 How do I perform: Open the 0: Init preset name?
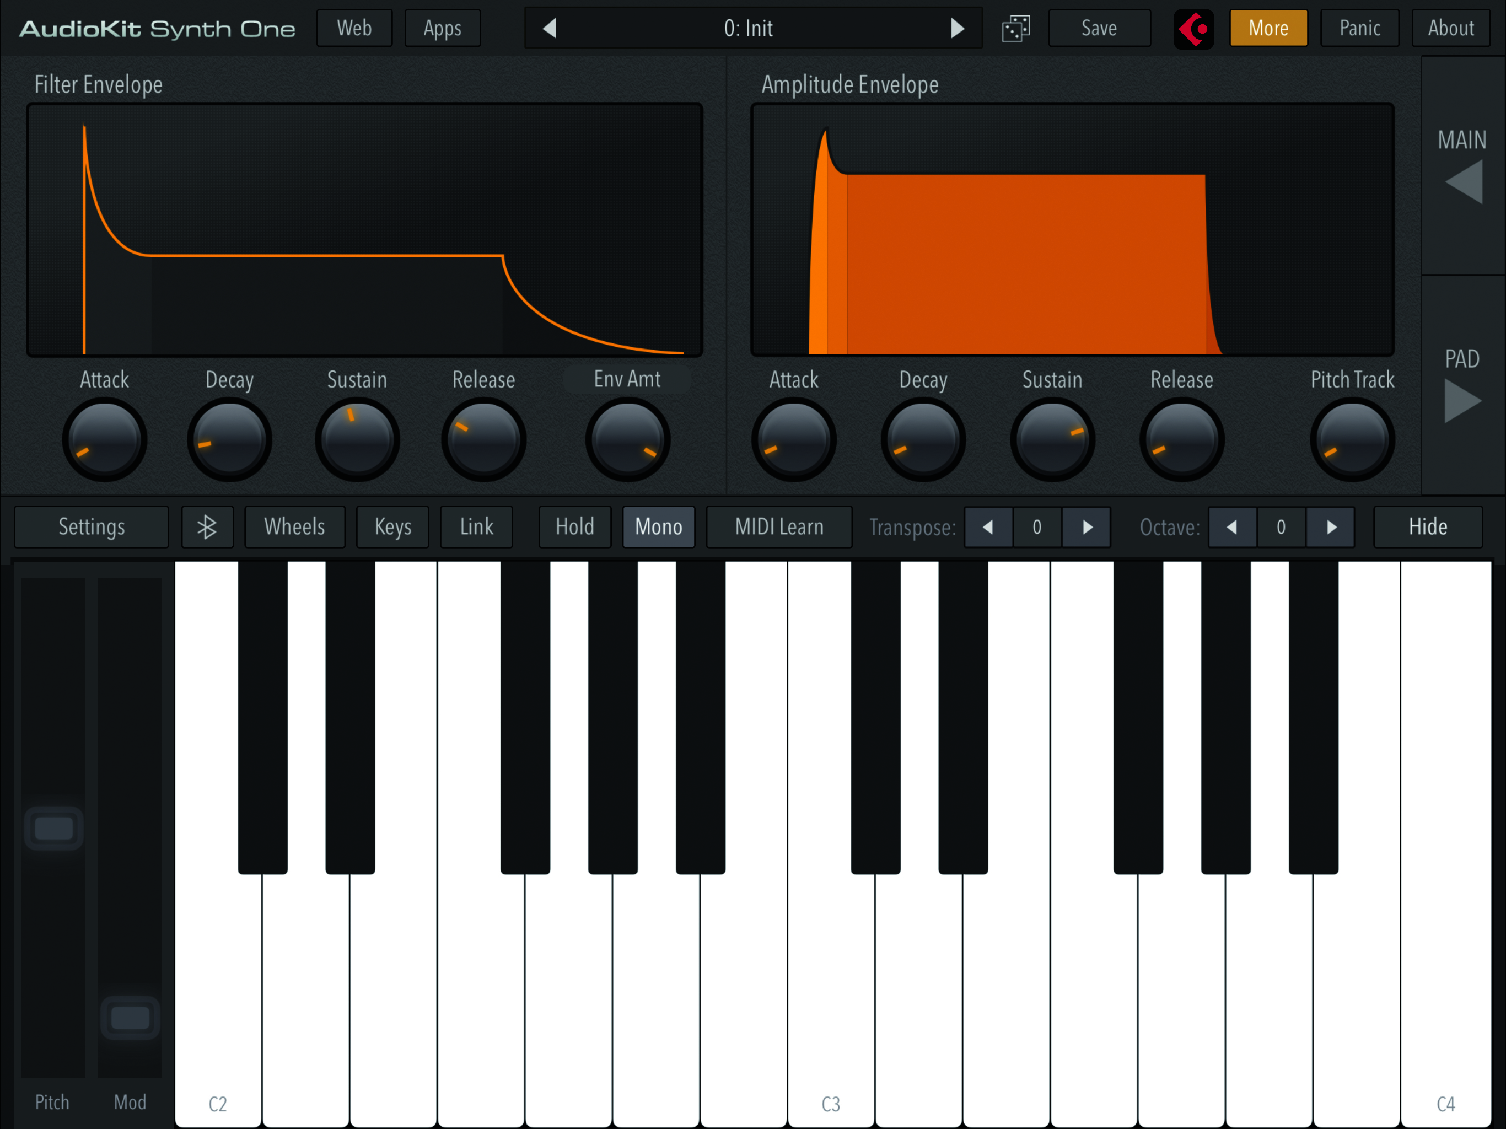748,28
